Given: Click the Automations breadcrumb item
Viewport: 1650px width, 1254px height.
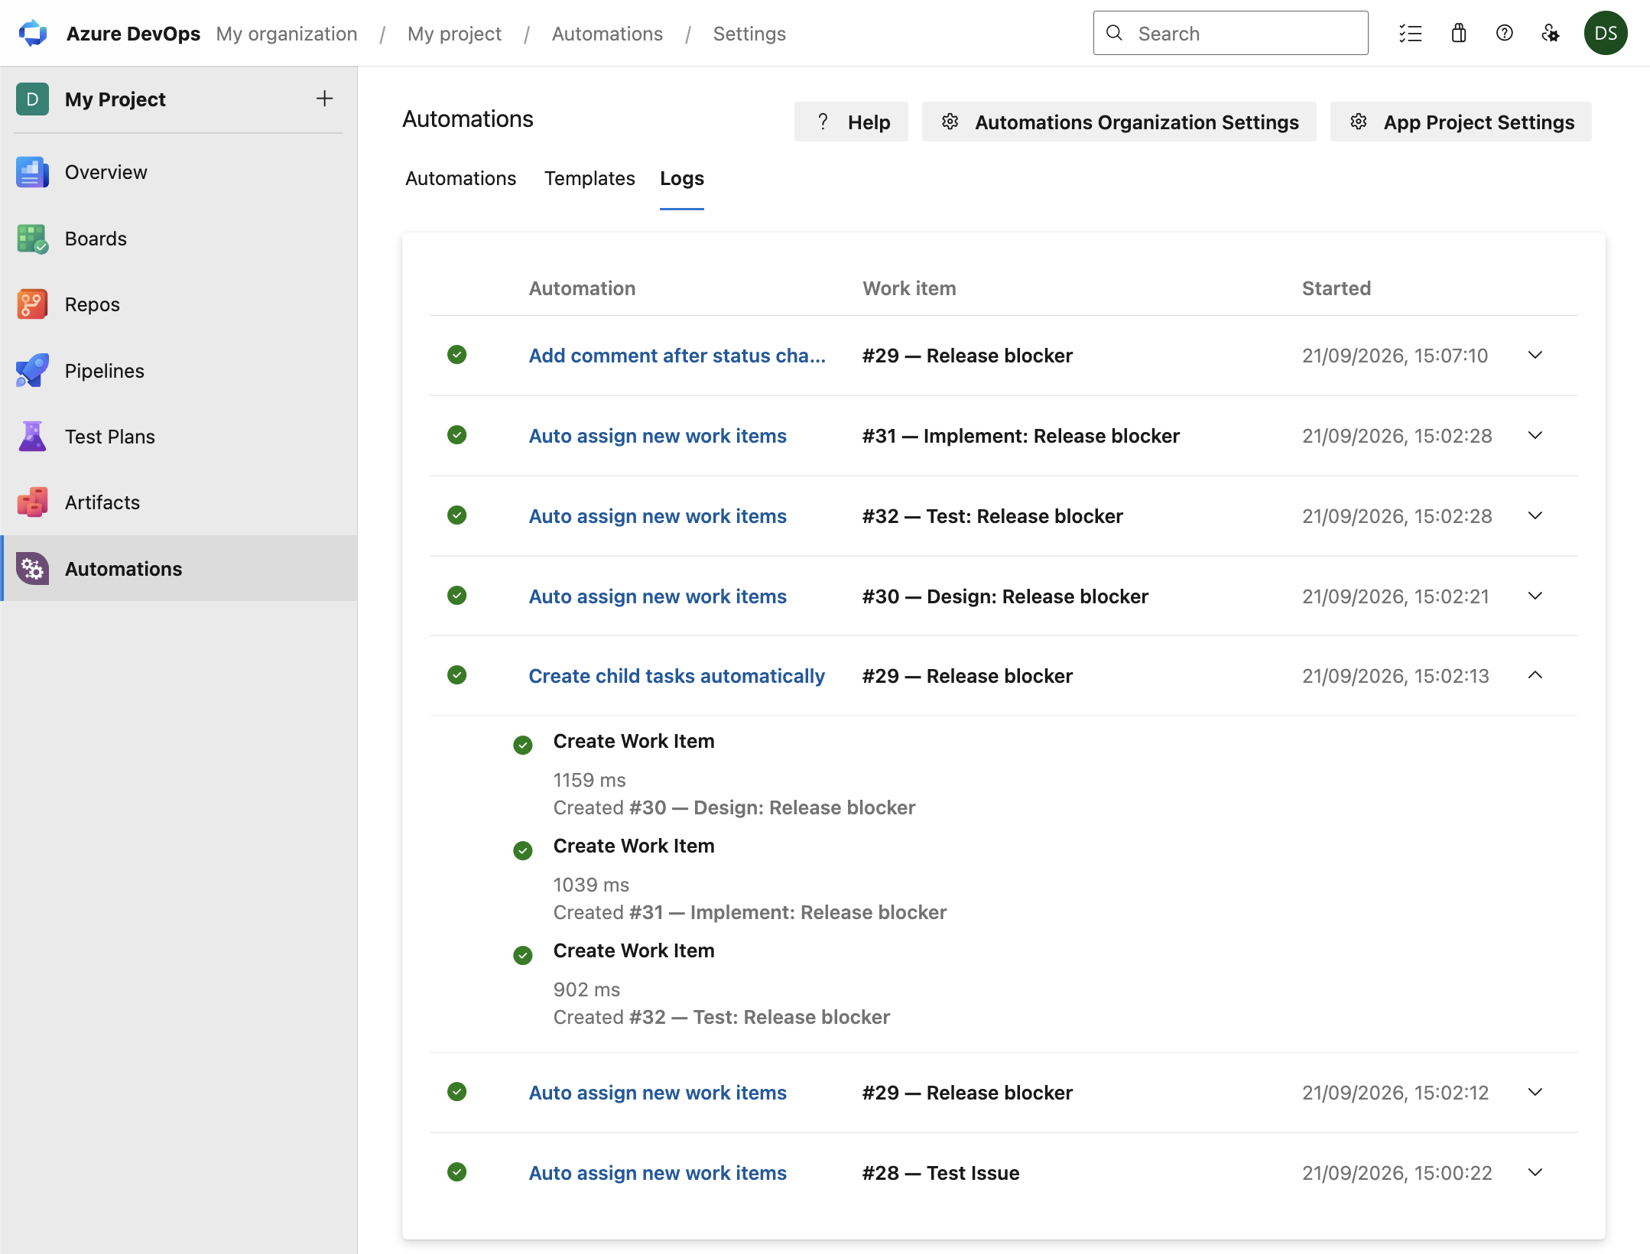Looking at the screenshot, I should [x=607, y=34].
